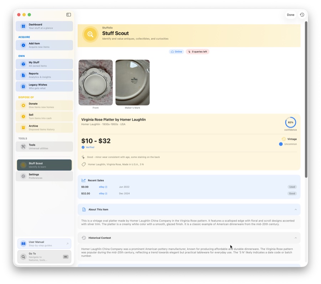Click the Dashboard grid icon
Screen dimensions: 321x284
23,26
